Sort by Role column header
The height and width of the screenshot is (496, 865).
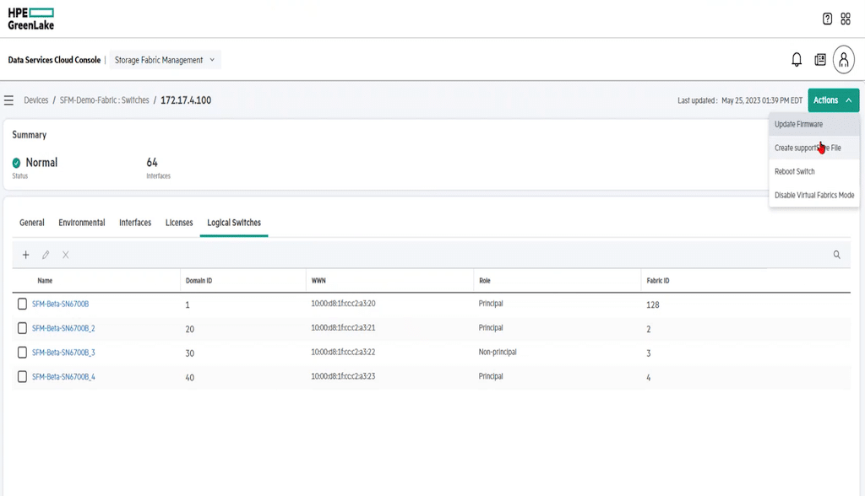pyautogui.click(x=484, y=281)
